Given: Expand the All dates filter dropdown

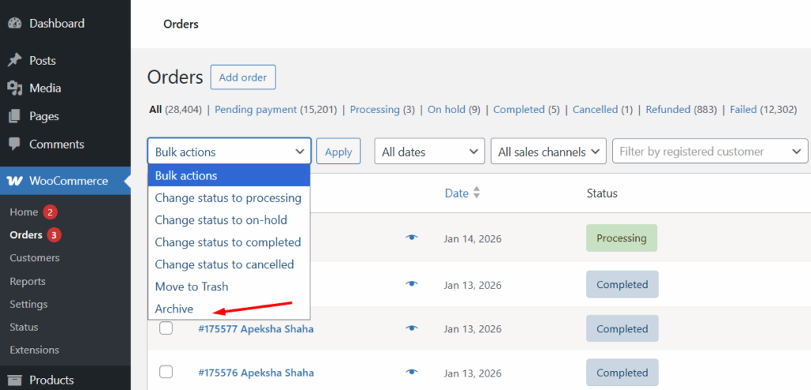Looking at the screenshot, I should click(x=428, y=152).
